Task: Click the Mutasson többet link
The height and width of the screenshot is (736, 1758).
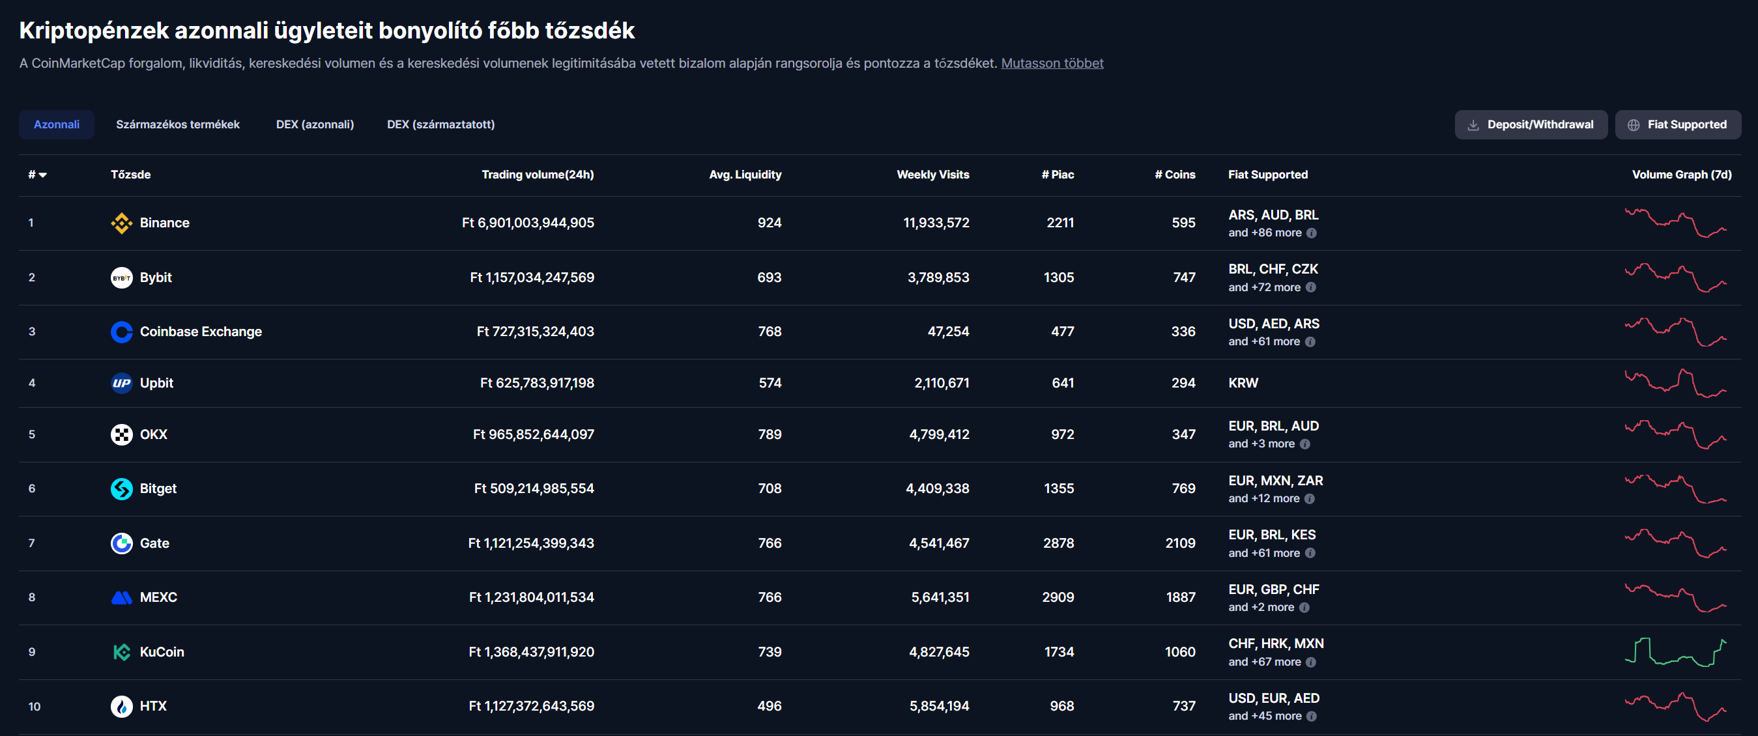Action: pyautogui.click(x=1052, y=63)
